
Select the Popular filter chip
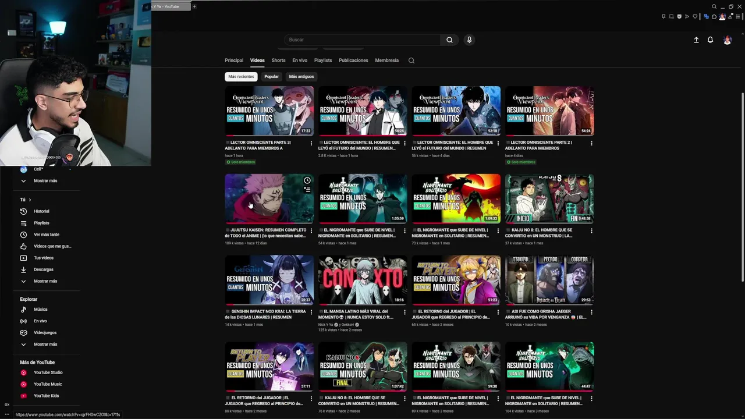coord(272,76)
